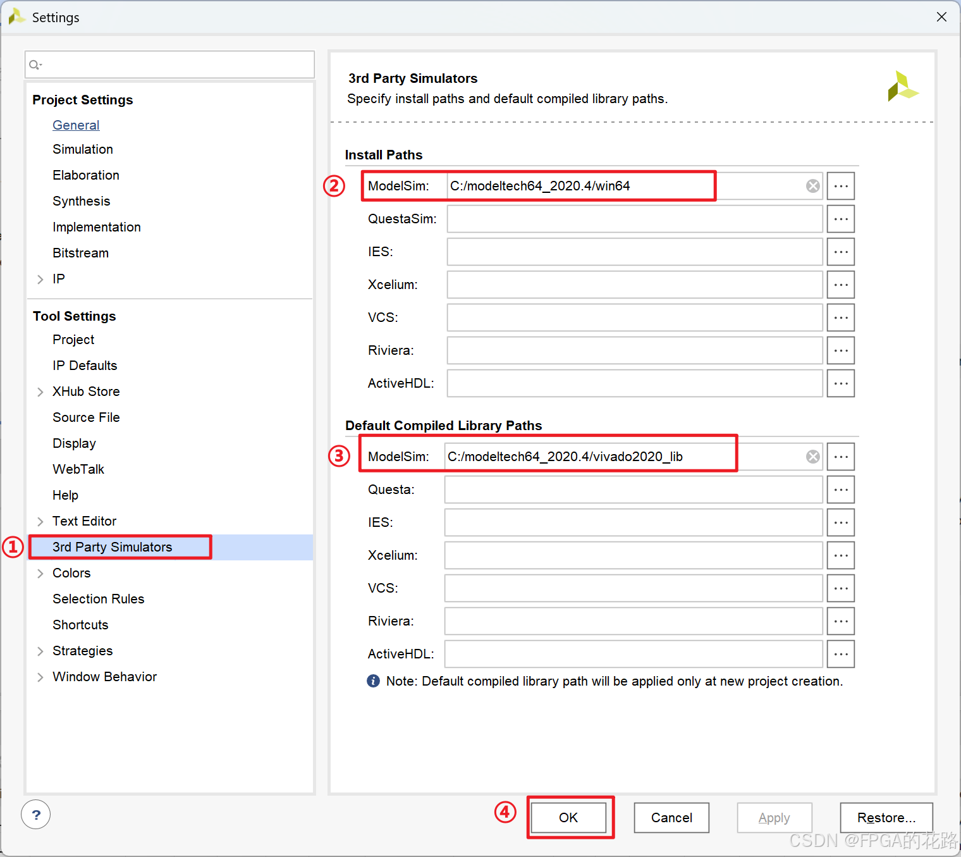Browse for Questa compiled library path

841,490
